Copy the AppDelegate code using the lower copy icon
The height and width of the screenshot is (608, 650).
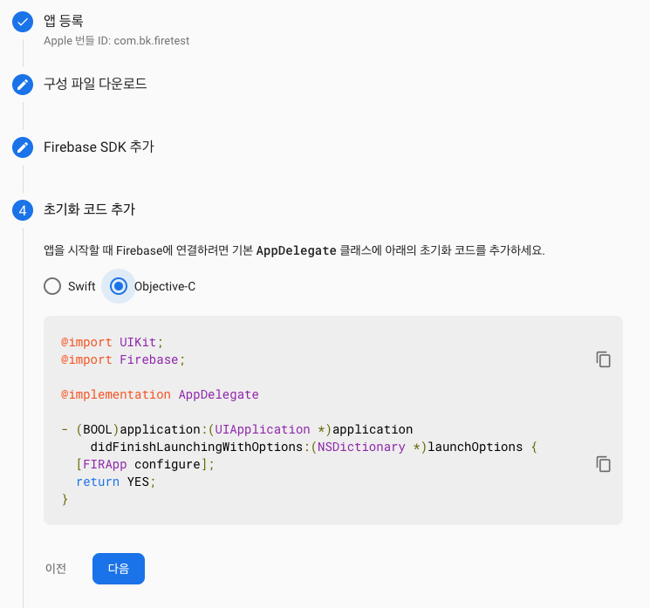coord(603,464)
